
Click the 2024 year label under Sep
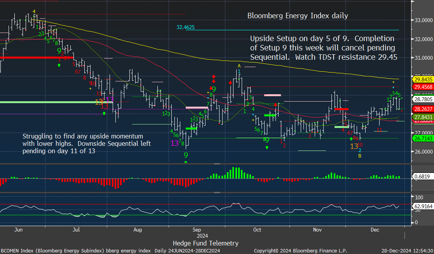(x=202, y=236)
